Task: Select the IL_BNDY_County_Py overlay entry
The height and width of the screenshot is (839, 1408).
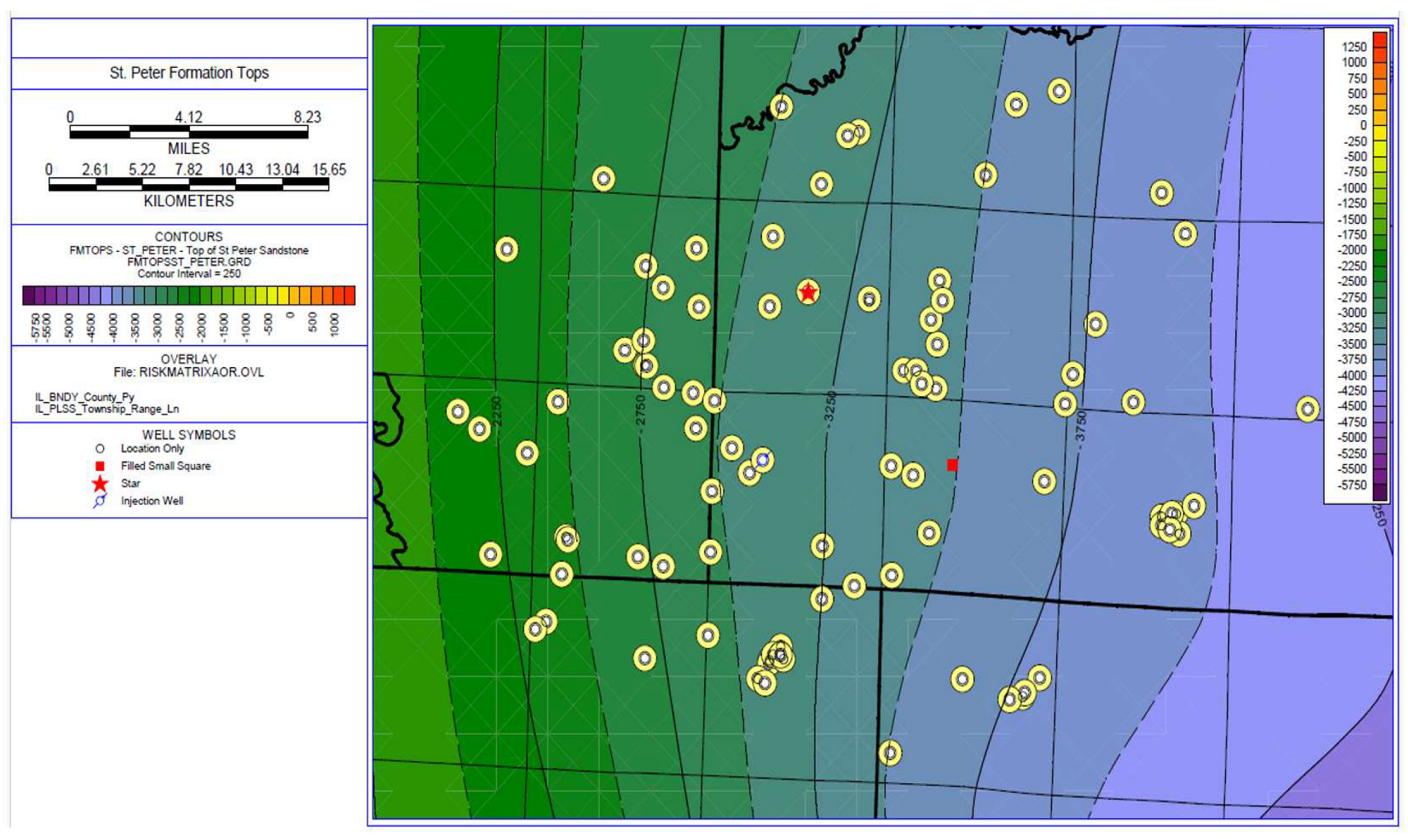Action: [x=84, y=397]
